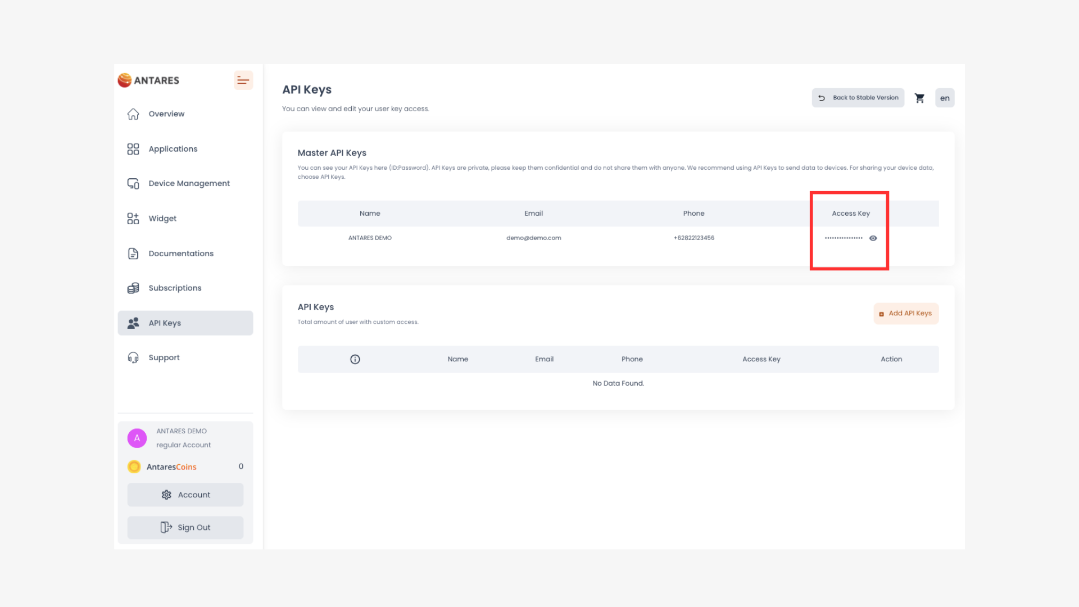This screenshot has width=1079, height=607.
Task: Reveal the masked Access Key with the eye toggle
Action: 873,238
